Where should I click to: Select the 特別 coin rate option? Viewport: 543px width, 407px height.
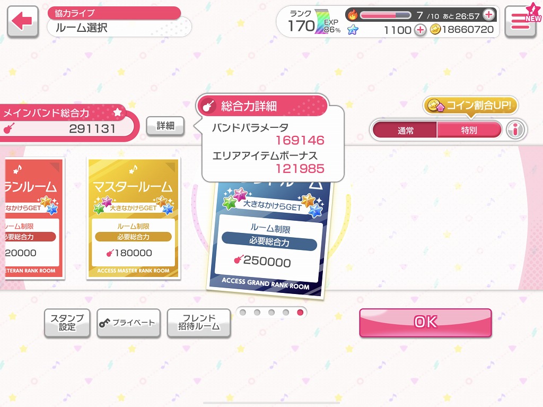point(469,131)
